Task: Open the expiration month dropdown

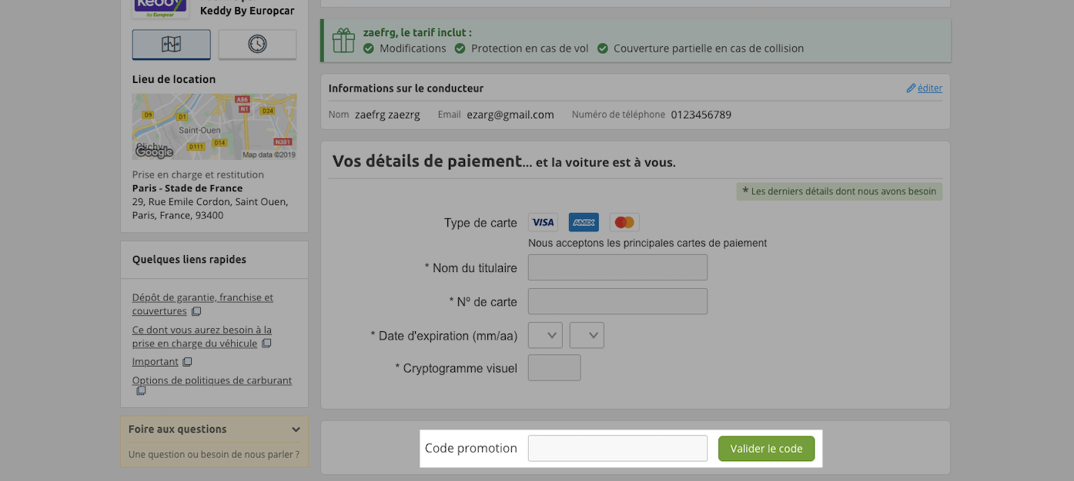Action: (x=545, y=335)
